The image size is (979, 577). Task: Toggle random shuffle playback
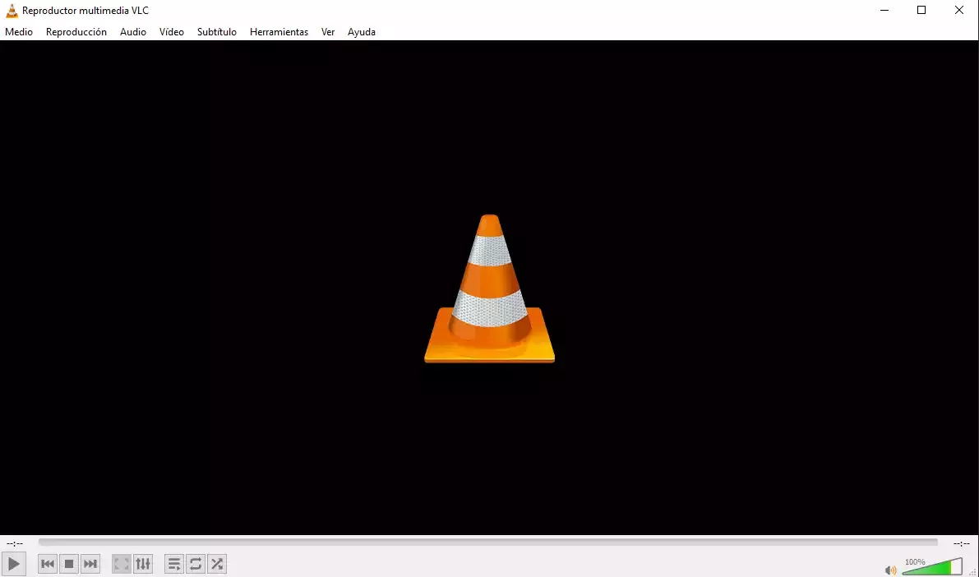click(217, 564)
